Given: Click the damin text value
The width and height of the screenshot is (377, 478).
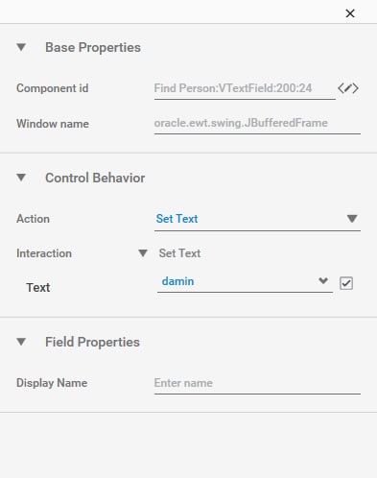Looking at the screenshot, I should [x=177, y=281].
